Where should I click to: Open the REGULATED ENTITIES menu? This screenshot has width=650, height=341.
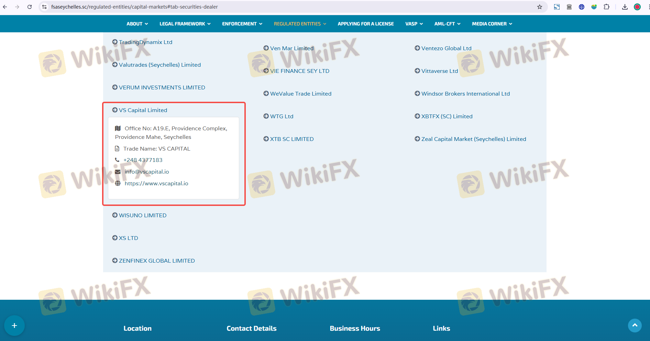[x=300, y=24]
